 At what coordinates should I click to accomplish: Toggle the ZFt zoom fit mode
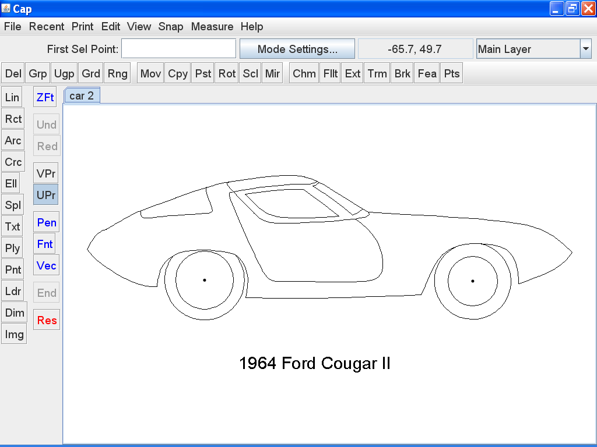point(44,97)
